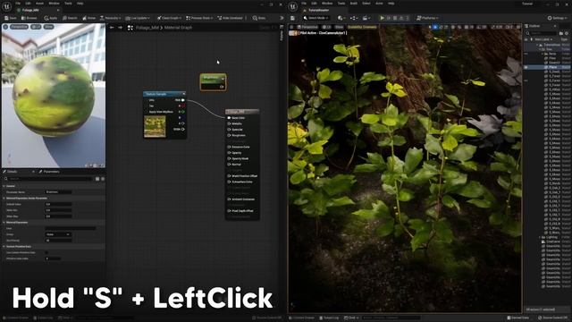Click the level editor Save icon

(x=292, y=18)
